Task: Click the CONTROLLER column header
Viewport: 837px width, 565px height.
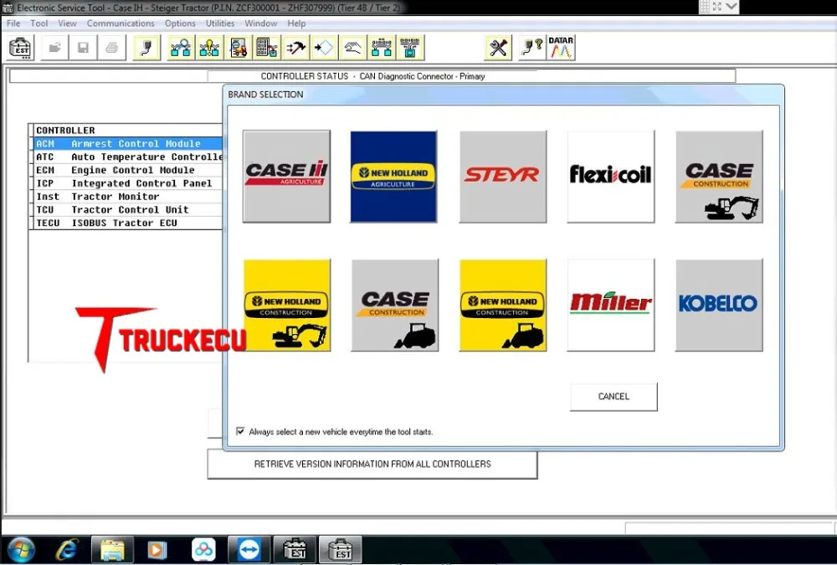Action: click(x=127, y=131)
